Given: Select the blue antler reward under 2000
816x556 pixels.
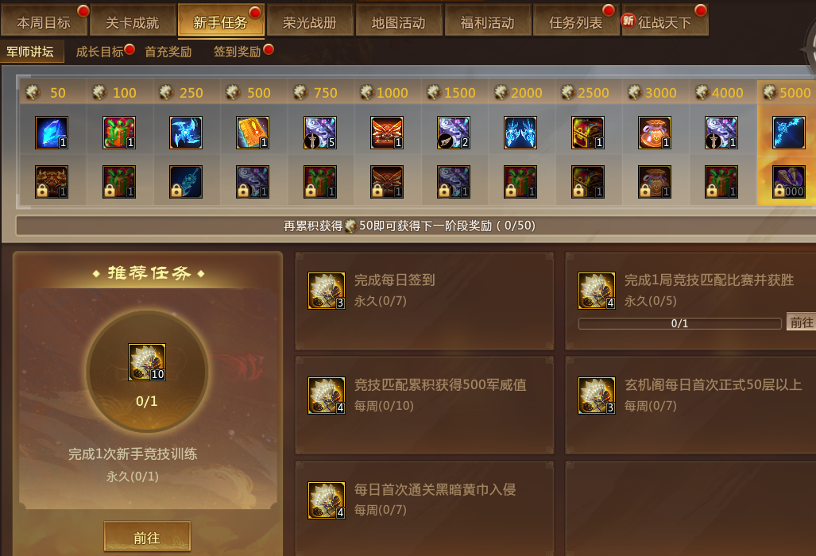Looking at the screenshot, I should pos(520,133).
